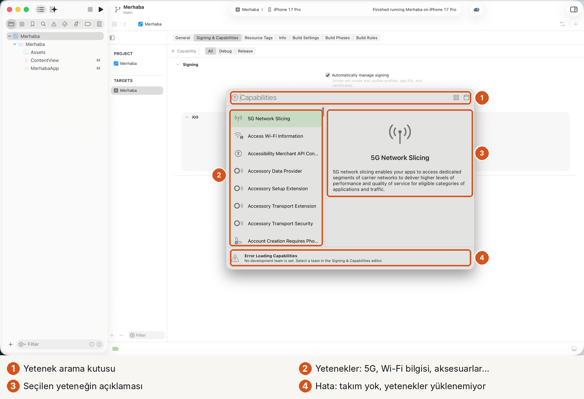
Task: Click the capabilities list scrollbar
Action: [x=323, y=112]
